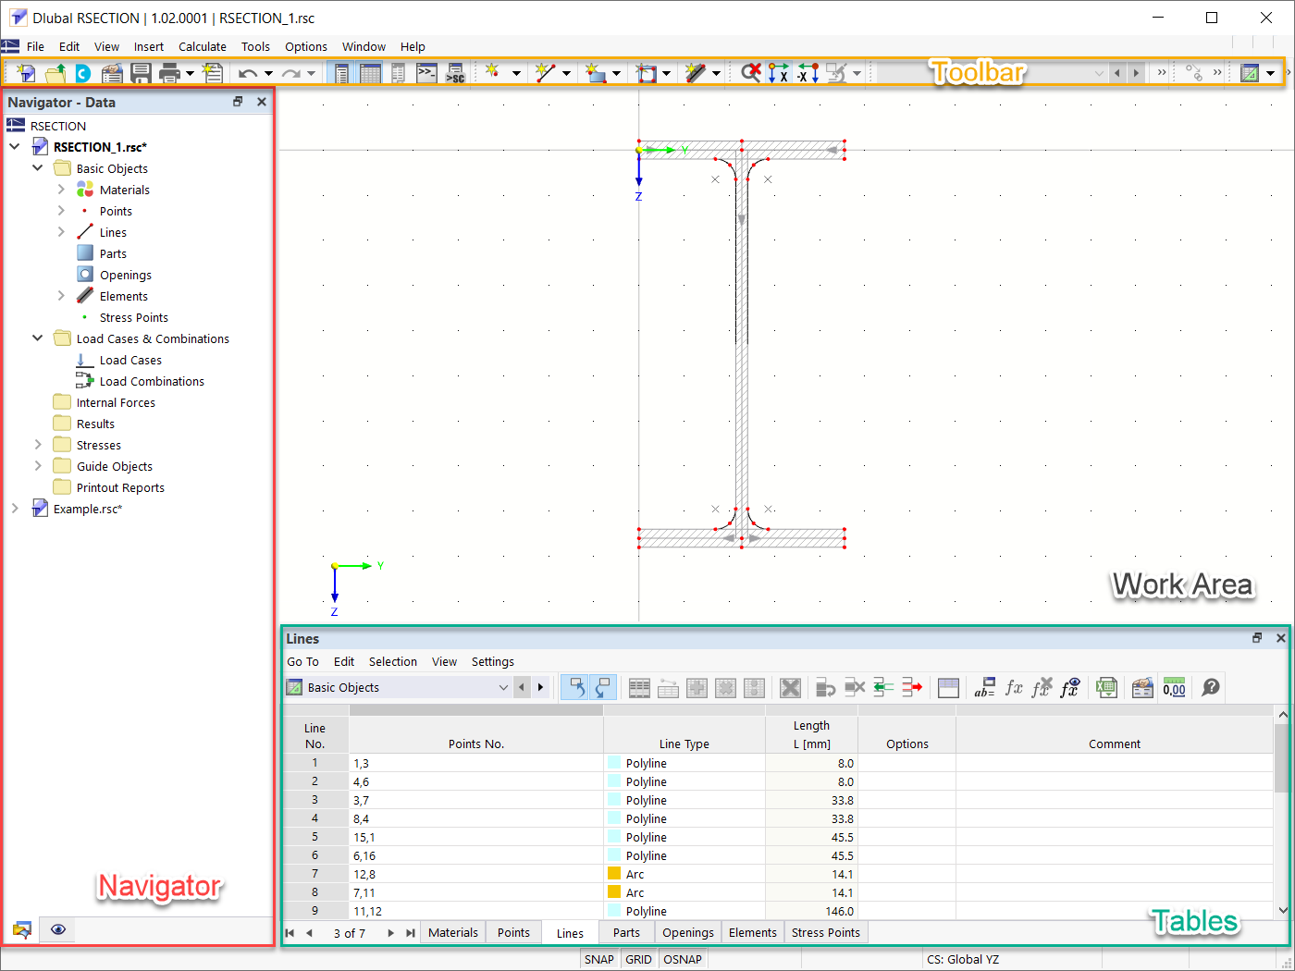Expand the Materials tree node
This screenshot has width=1295, height=971.
pyautogui.click(x=61, y=190)
